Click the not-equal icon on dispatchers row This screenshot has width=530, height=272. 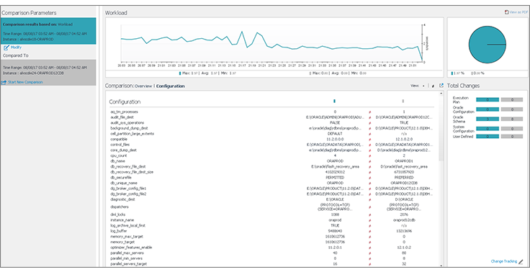pyautogui.click(x=369, y=207)
